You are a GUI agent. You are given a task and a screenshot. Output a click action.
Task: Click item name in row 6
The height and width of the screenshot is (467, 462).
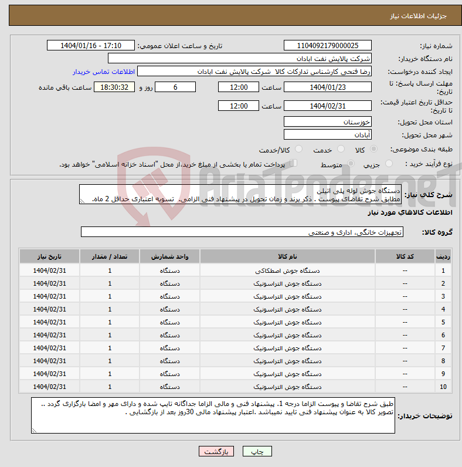point(287,335)
